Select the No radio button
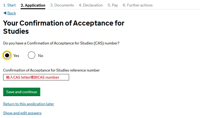Image resolution: width=202 pixels, height=118 pixels. click(32, 55)
